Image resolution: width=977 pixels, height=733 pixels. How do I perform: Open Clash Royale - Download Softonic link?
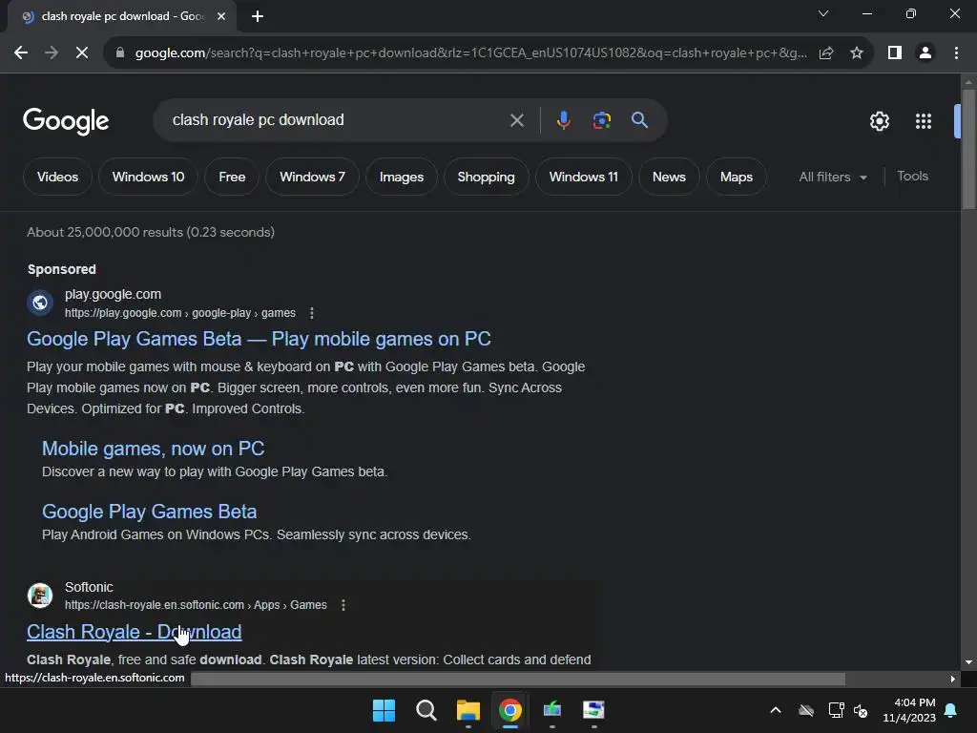pyautogui.click(x=134, y=632)
